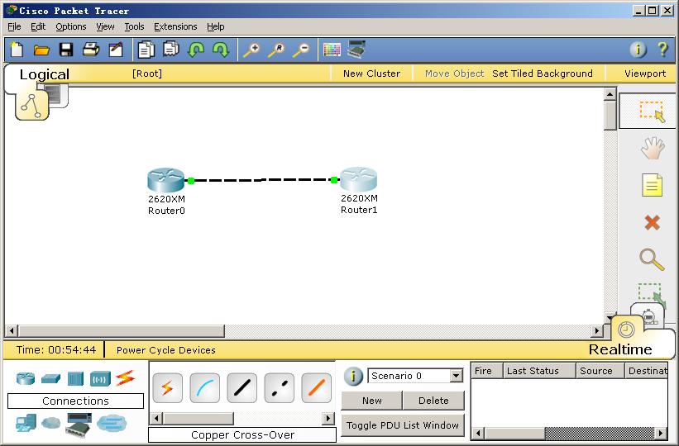The width and height of the screenshot is (679, 446).
Task: Click the scenario info icon
Action: pyautogui.click(x=353, y=377)
